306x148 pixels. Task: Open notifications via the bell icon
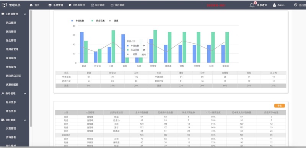point(252,5)
